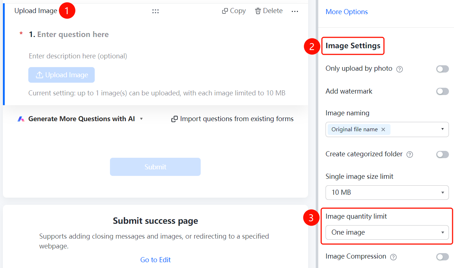The image size is (454, 268).
Task: Open the Image naming dropdown
Action: tap(387, 129)
